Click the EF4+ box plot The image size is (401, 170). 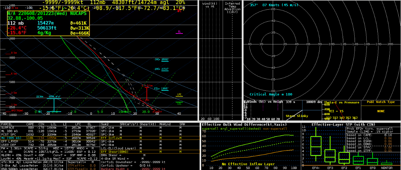click(x=316, y=144)
